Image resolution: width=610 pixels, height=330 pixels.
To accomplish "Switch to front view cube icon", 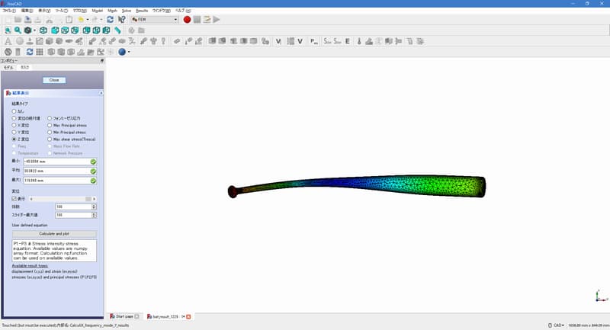I will click(x=55, y=30).
